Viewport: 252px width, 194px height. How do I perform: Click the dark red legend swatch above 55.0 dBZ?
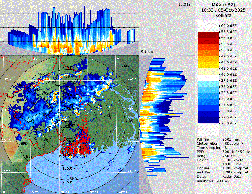click(209, 35)
